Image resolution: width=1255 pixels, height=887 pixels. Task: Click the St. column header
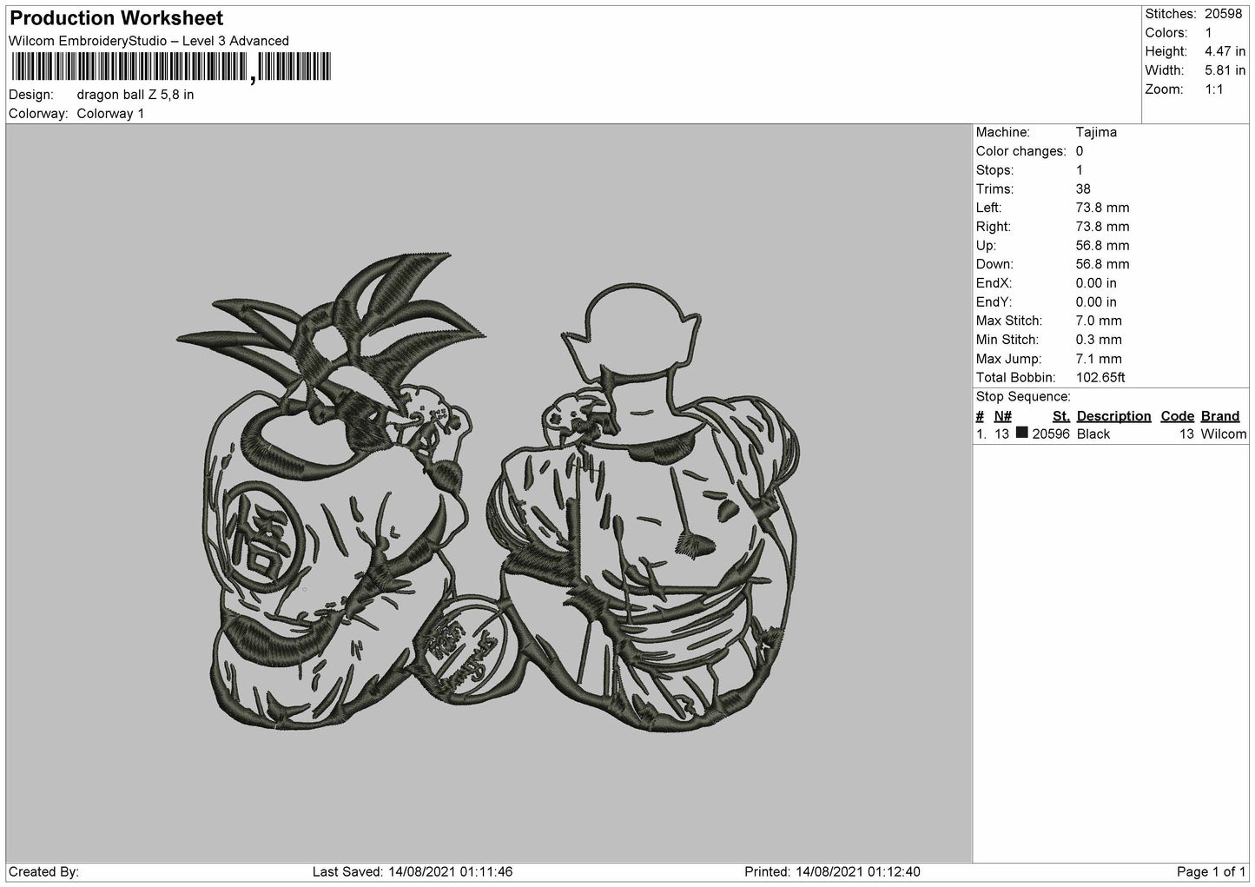coord(1060,416)
